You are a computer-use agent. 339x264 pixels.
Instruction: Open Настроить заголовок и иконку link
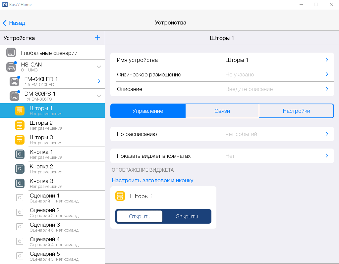click(152, 180)
